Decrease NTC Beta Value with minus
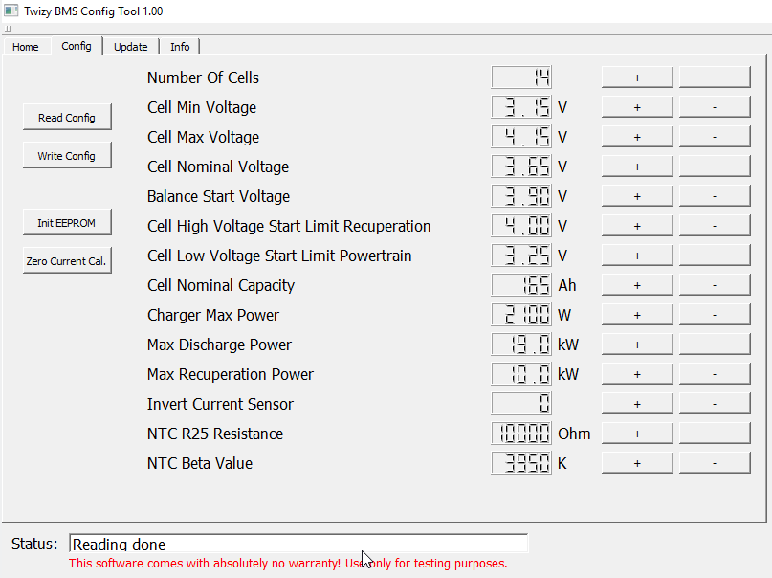This screenshot has width=772, height=578. pyautogui.click(x=715, y=463)
